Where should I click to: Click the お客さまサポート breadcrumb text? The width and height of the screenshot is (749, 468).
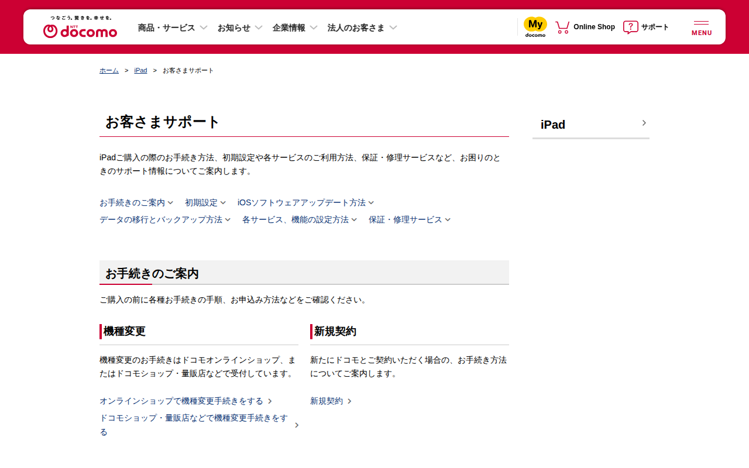pyautogui.click(x=188, y=71)
